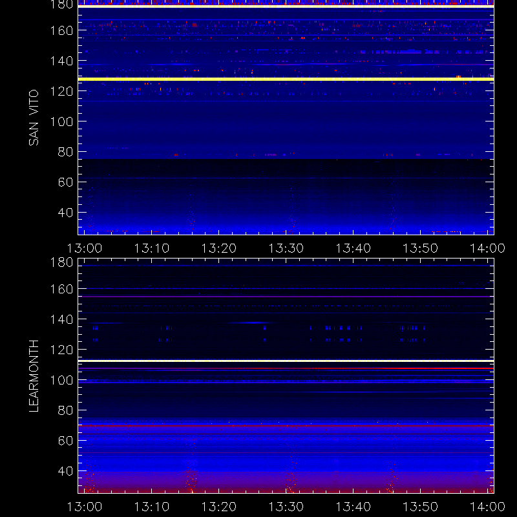Image resolution: width=517 pixels, height=517 pixels.
Task: Click 13:40 time label under San Vito panel
Action: click(353, 248)
